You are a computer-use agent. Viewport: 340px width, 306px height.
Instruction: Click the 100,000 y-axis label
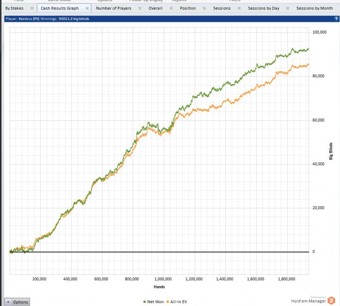pos(319,32)
